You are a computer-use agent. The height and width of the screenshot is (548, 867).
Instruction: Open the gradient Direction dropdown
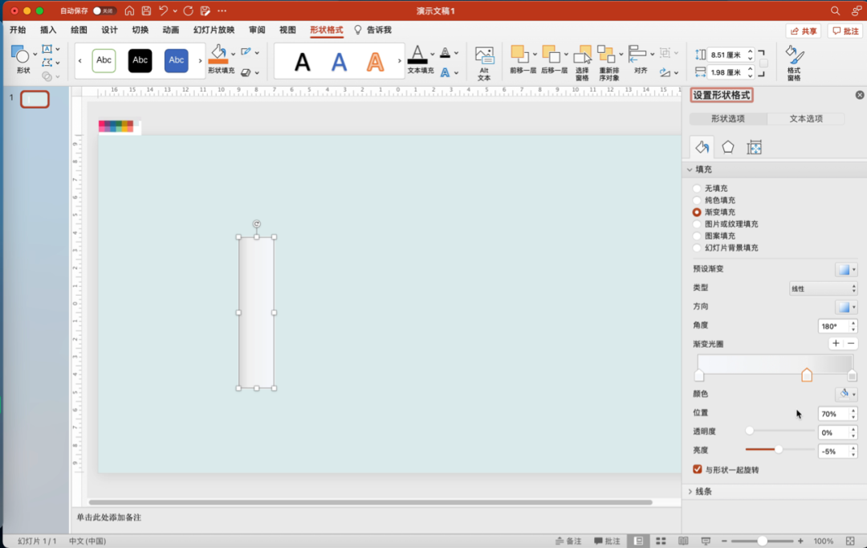[846, 307]
